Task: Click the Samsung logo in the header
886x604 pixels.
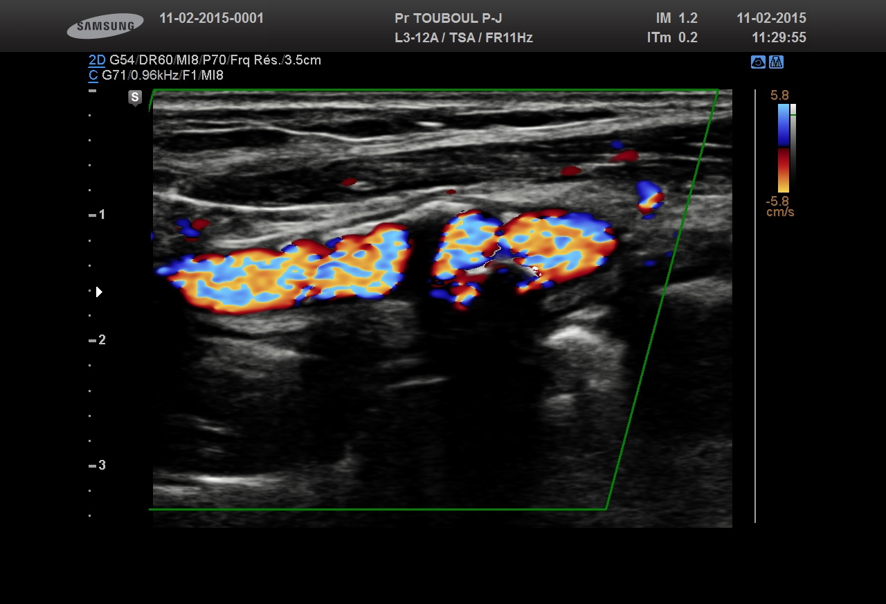Action: point(105,26)
